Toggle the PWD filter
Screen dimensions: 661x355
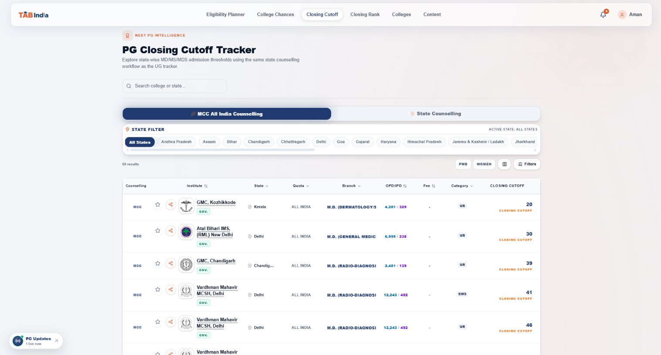pos(463,164)
